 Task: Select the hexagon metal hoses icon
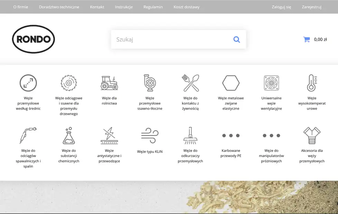(x=231, y=83)
